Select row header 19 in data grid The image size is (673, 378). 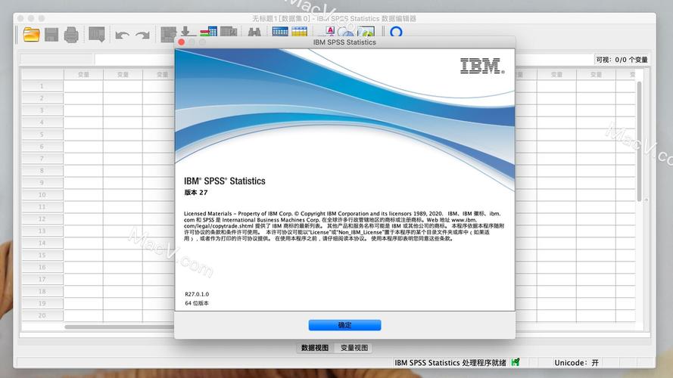42,303
